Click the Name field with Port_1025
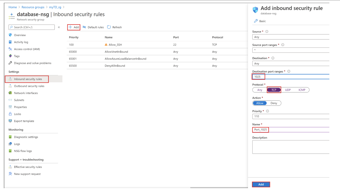 (291, 130)
